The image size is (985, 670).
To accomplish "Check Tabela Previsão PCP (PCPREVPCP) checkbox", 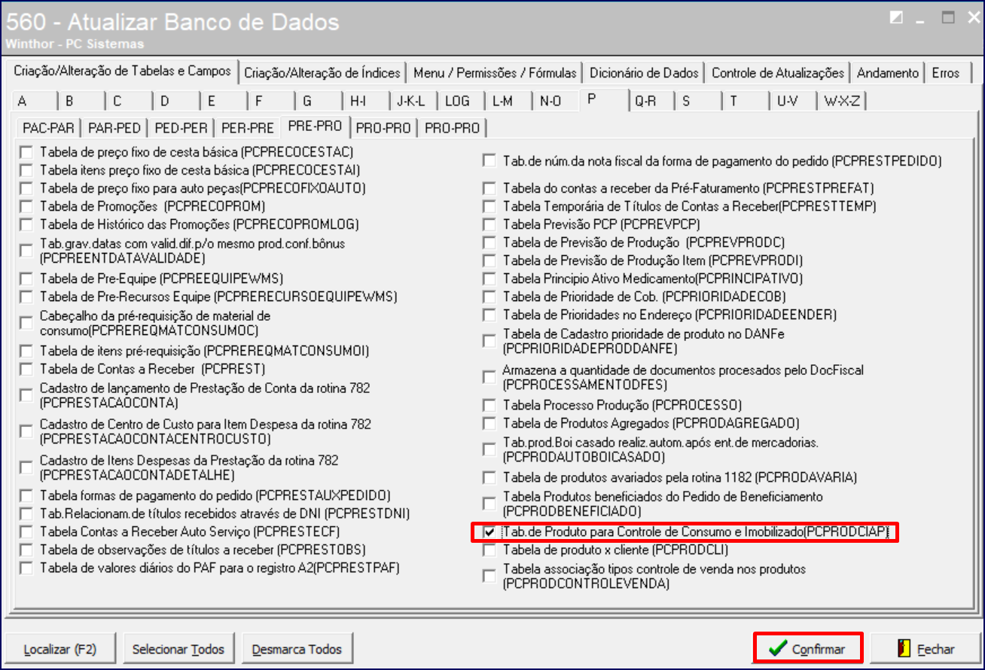I will [x=489, y=224].
